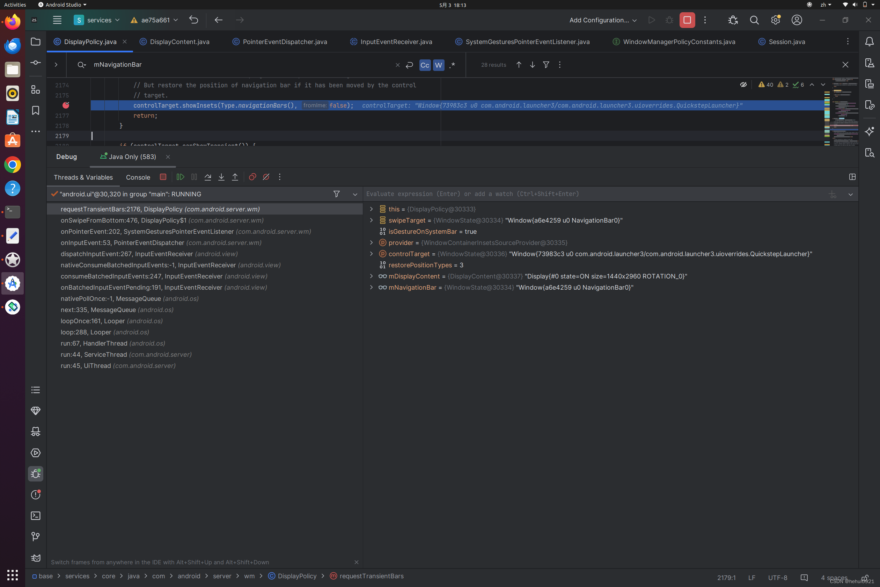
Task: Go to next search occurrence arrow
Action: 533,65
